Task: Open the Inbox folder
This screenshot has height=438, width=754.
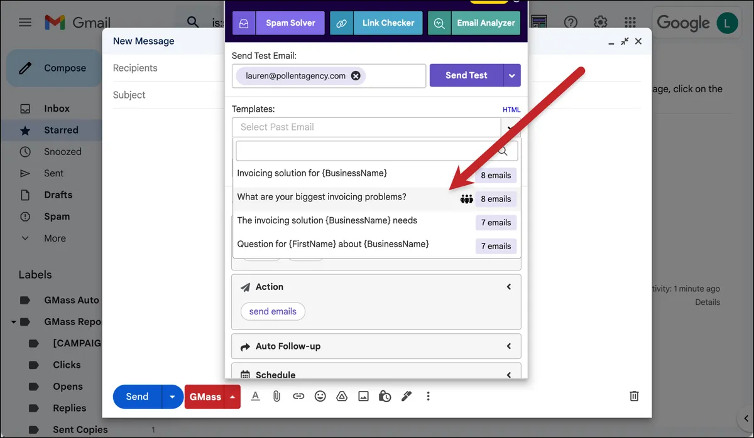Action: [x=57, y=109]
